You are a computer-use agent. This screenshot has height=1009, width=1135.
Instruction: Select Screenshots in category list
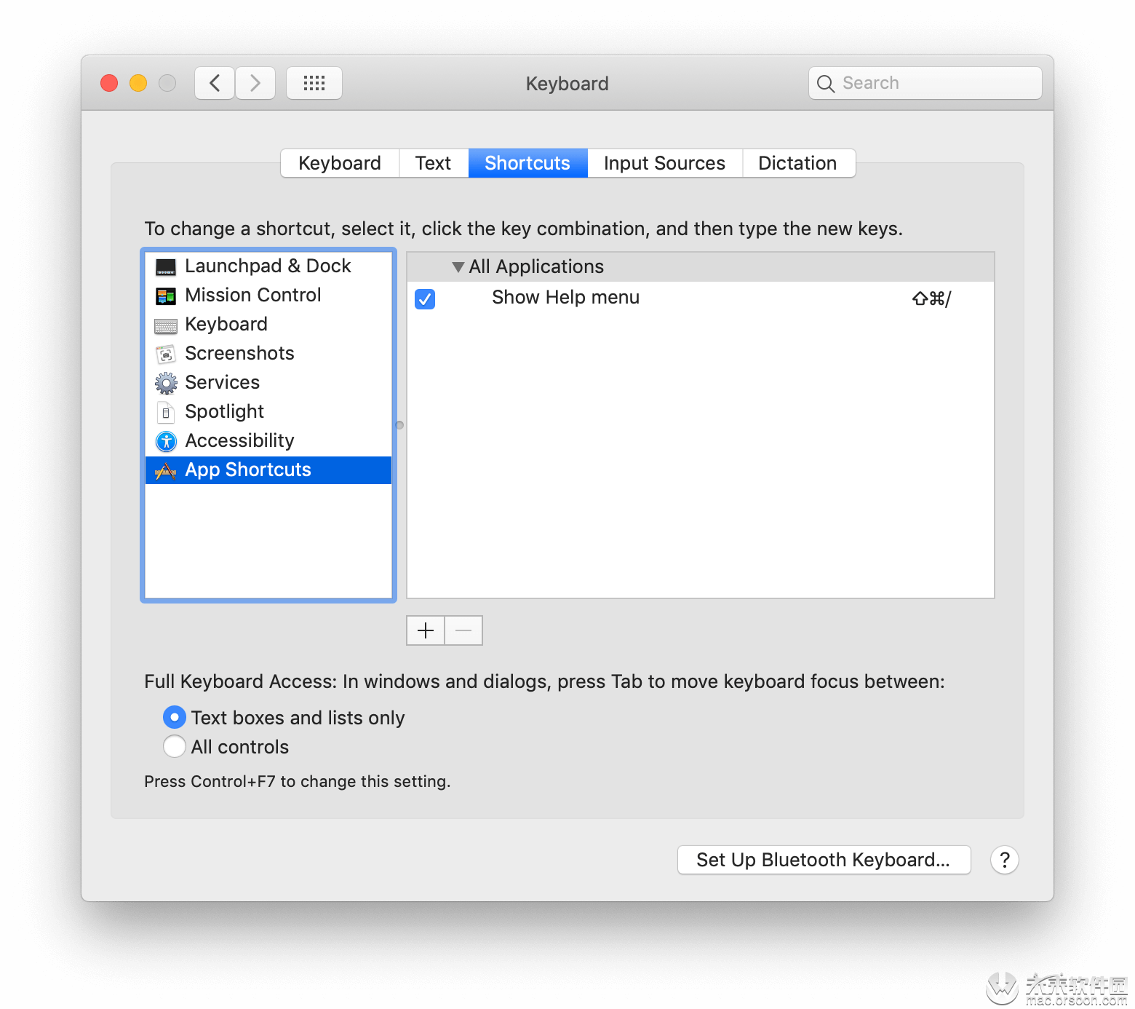tap(268, 354)
